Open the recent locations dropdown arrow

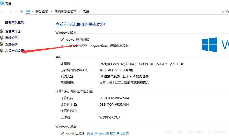click(x=16, y=12)
